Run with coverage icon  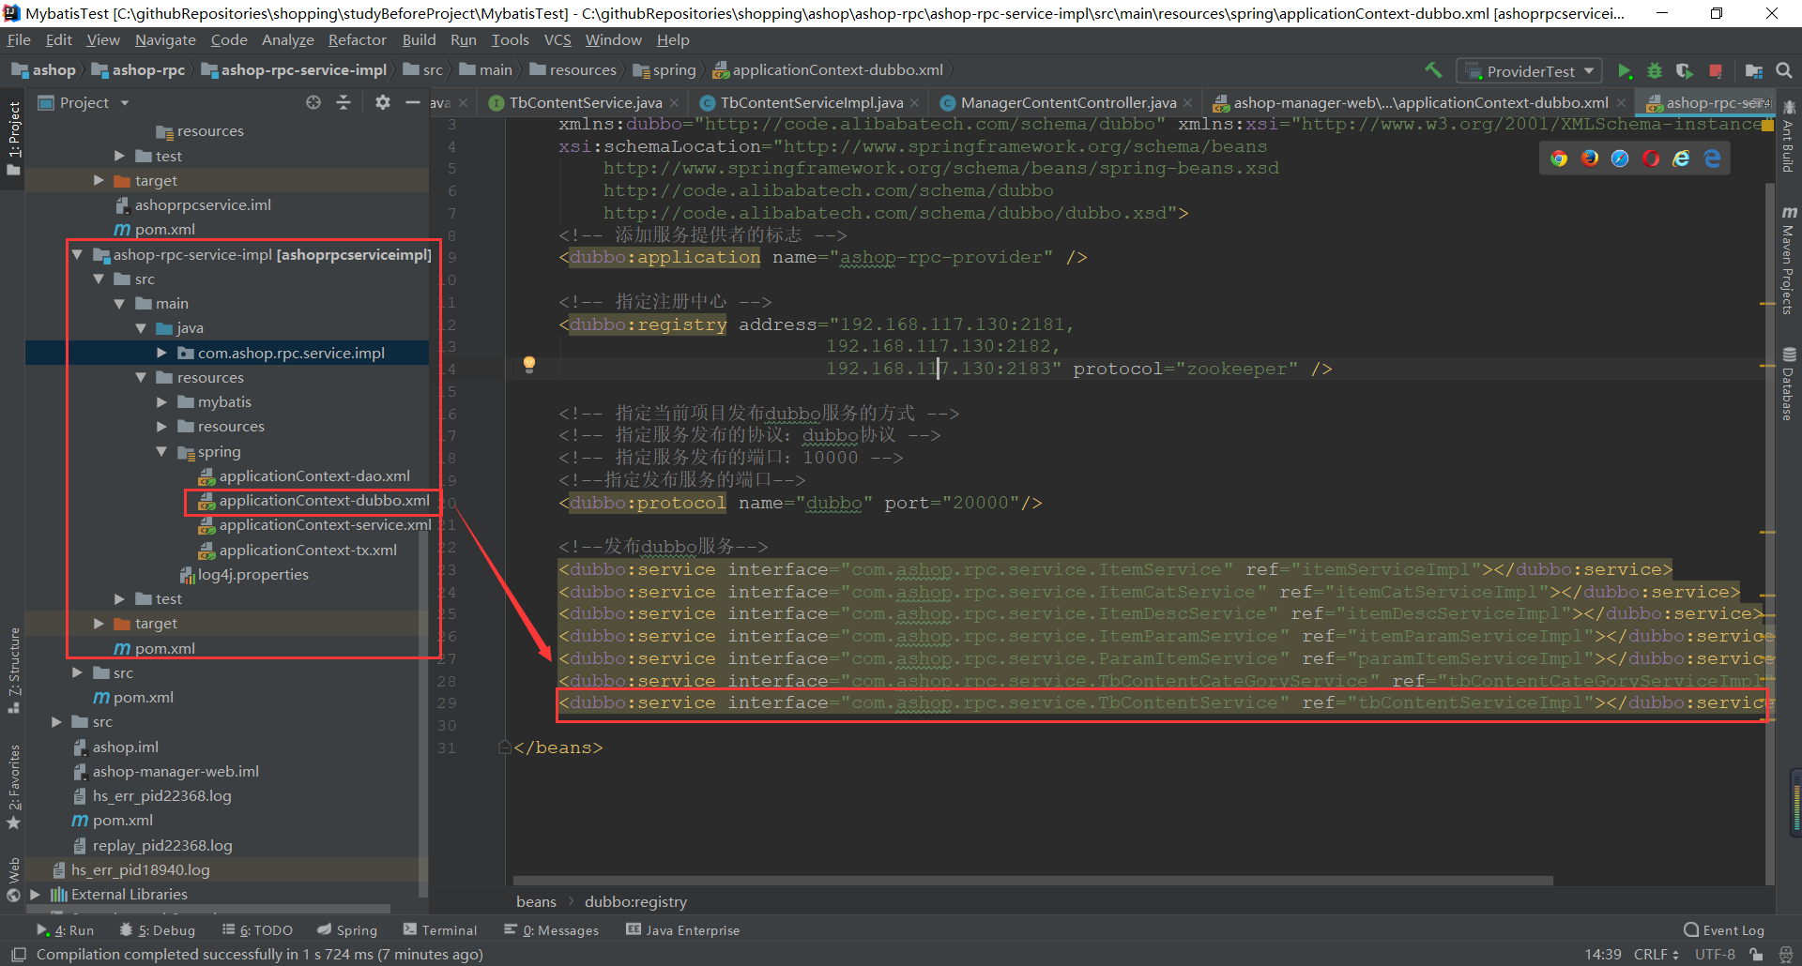(1685, 71)
